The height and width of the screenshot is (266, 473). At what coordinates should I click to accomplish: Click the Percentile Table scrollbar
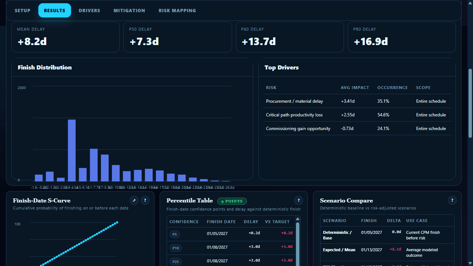click(x=297, y=242)
